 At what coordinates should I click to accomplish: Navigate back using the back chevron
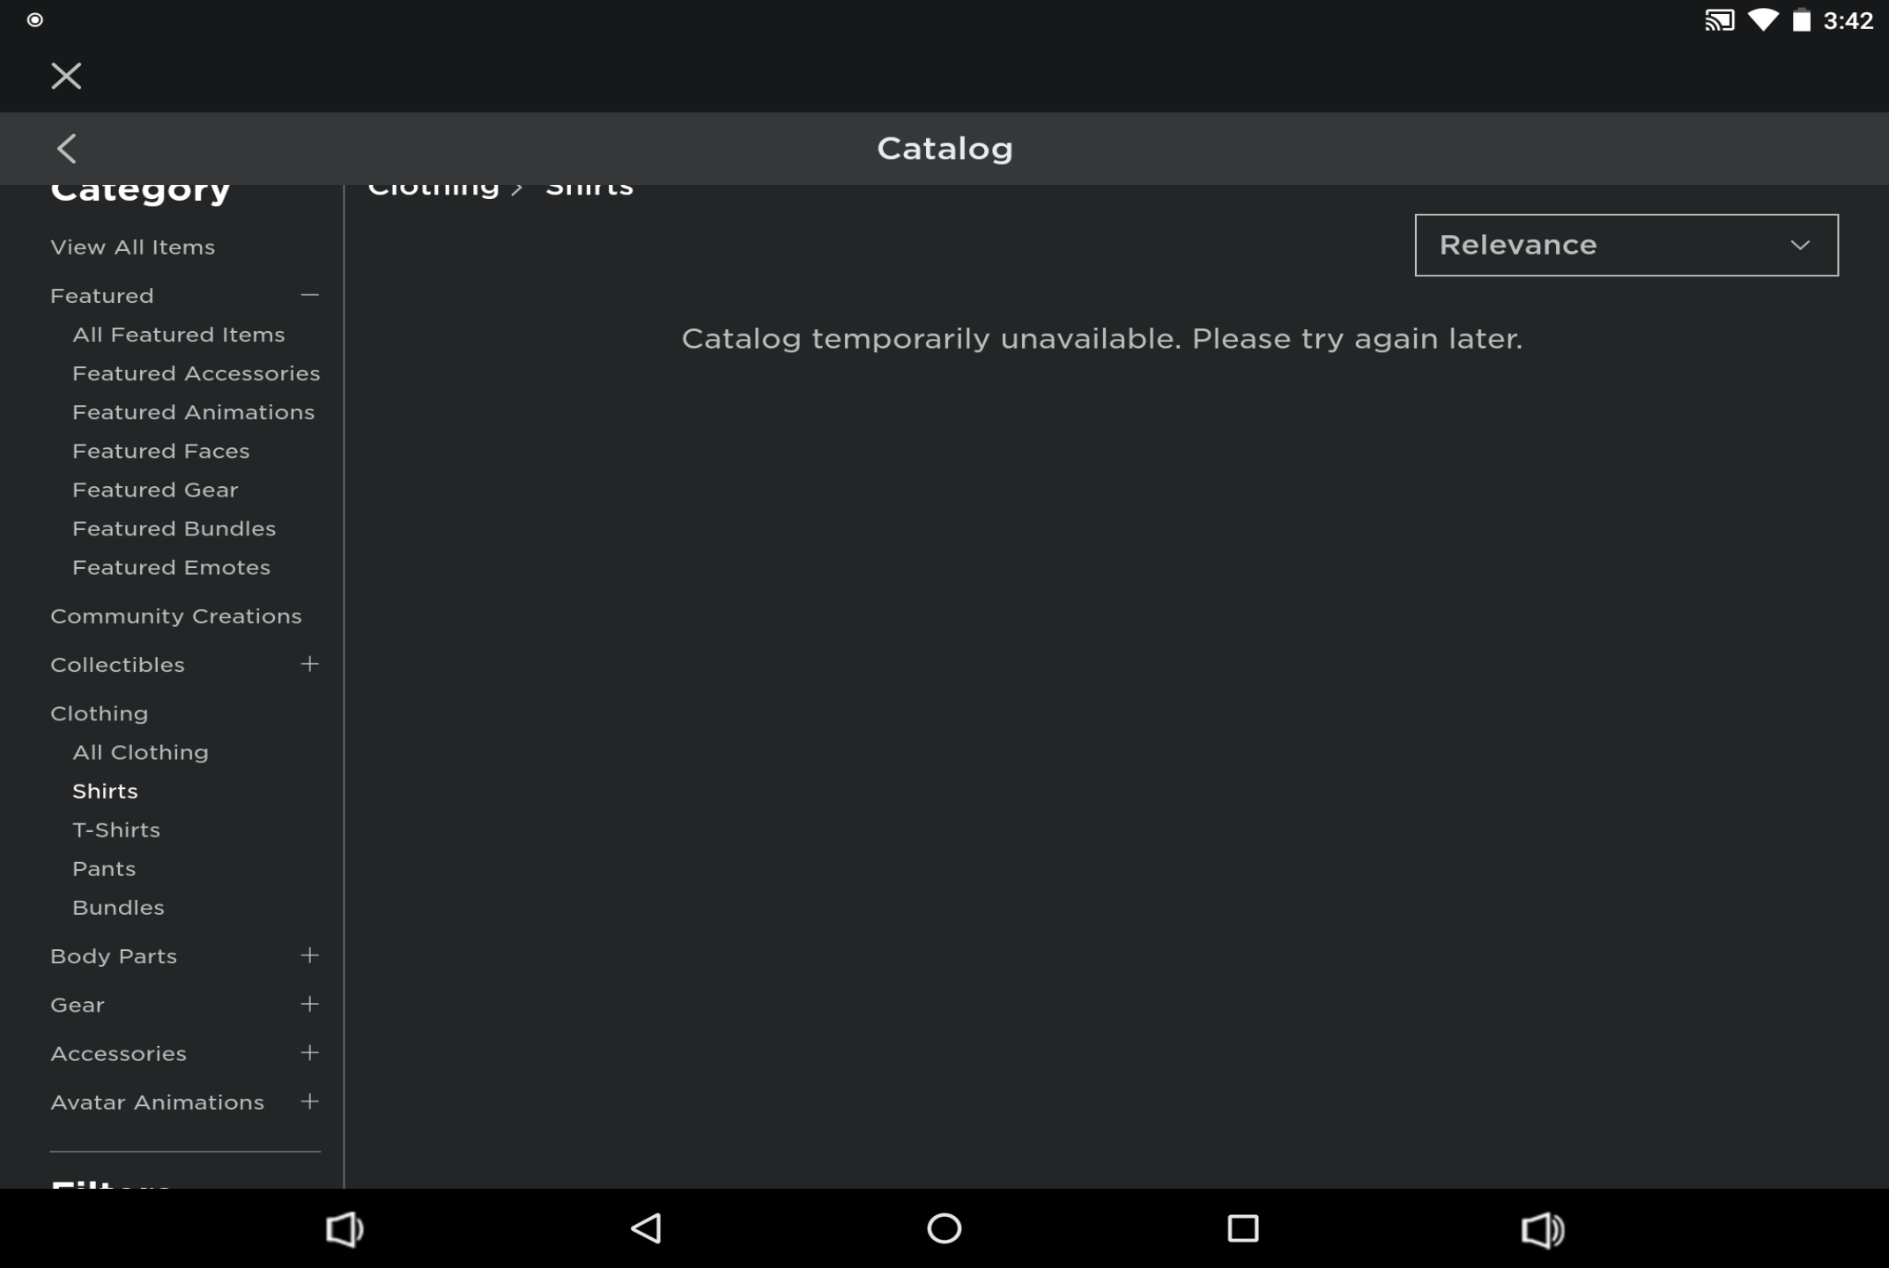coord(67,148)
